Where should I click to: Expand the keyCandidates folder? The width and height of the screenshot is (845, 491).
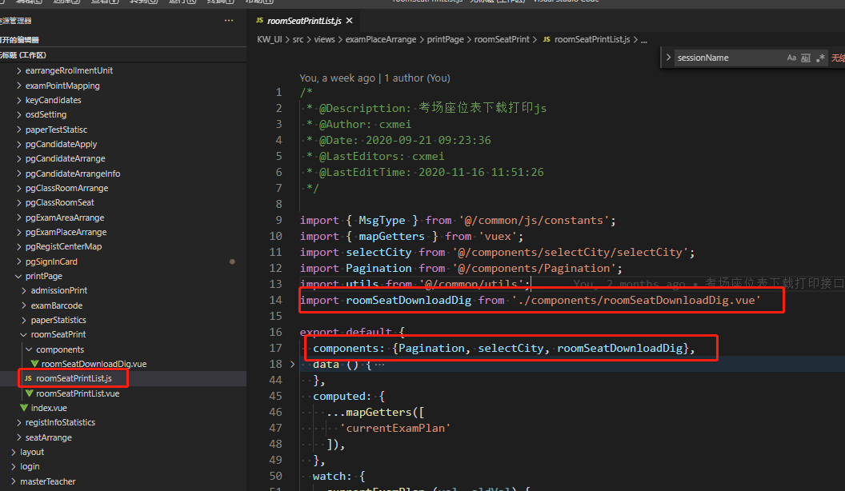[54, 100]
